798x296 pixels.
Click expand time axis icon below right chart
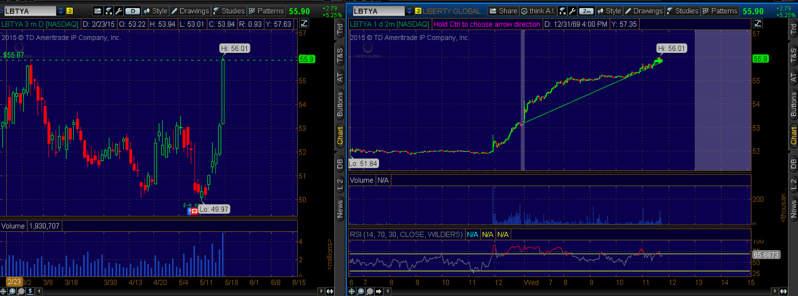(784, 291)
